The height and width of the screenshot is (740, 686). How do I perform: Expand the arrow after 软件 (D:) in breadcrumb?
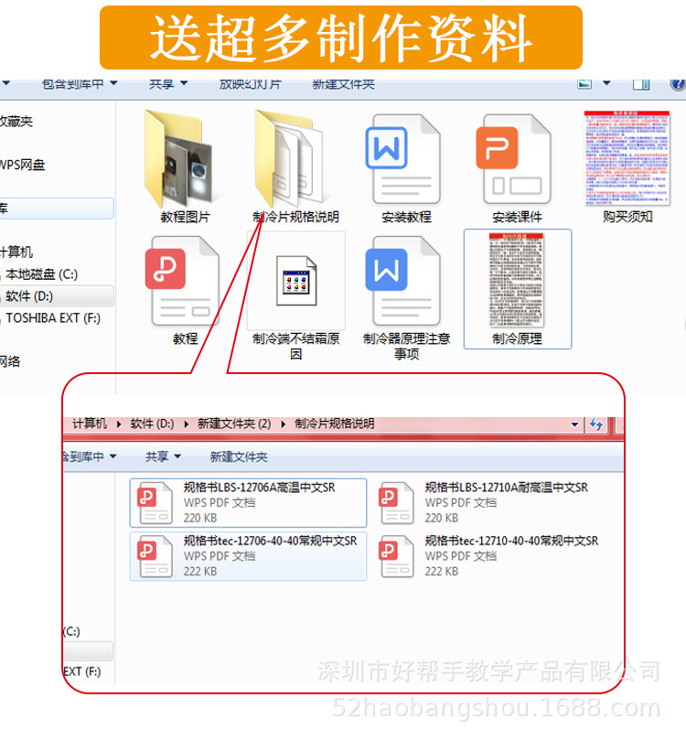(x=187, y=424)
